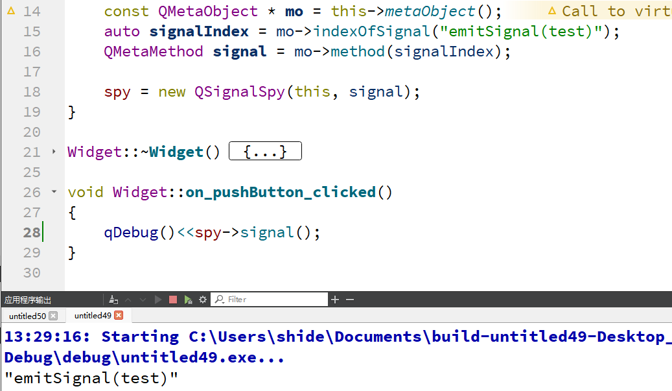The width and height of the screenshot is (672, 391).
Task: Click the grey re-run play button
Action: (157, 300)
